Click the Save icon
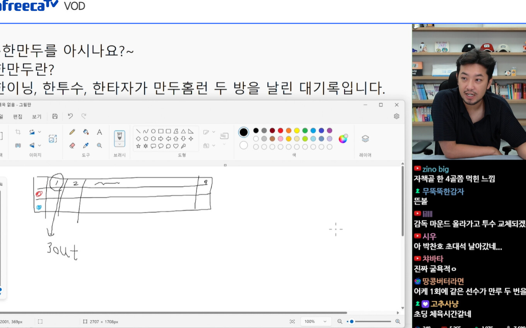The height and width of the screenshot is (328, 526). click(55, 116)
